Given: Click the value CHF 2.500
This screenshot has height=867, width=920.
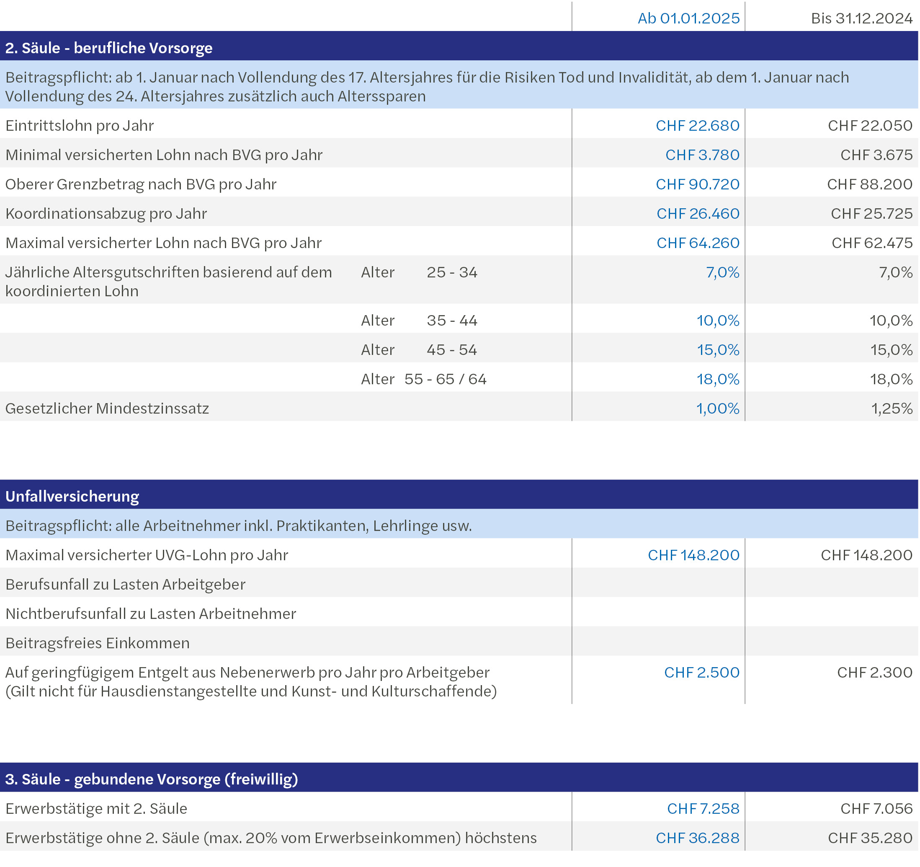Looking at the screenshot, I should [x=701, y=673].
